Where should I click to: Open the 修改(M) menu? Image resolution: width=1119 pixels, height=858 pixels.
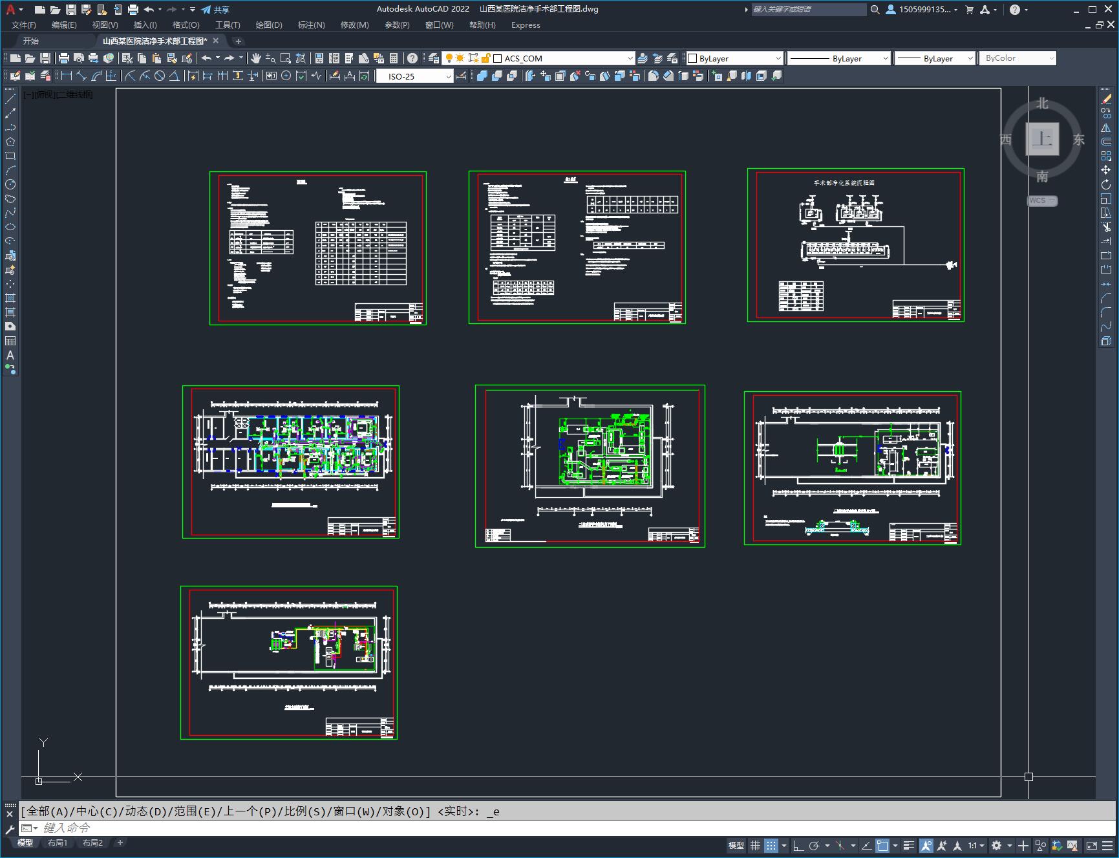pyautogui.click(x=354, y=25)
